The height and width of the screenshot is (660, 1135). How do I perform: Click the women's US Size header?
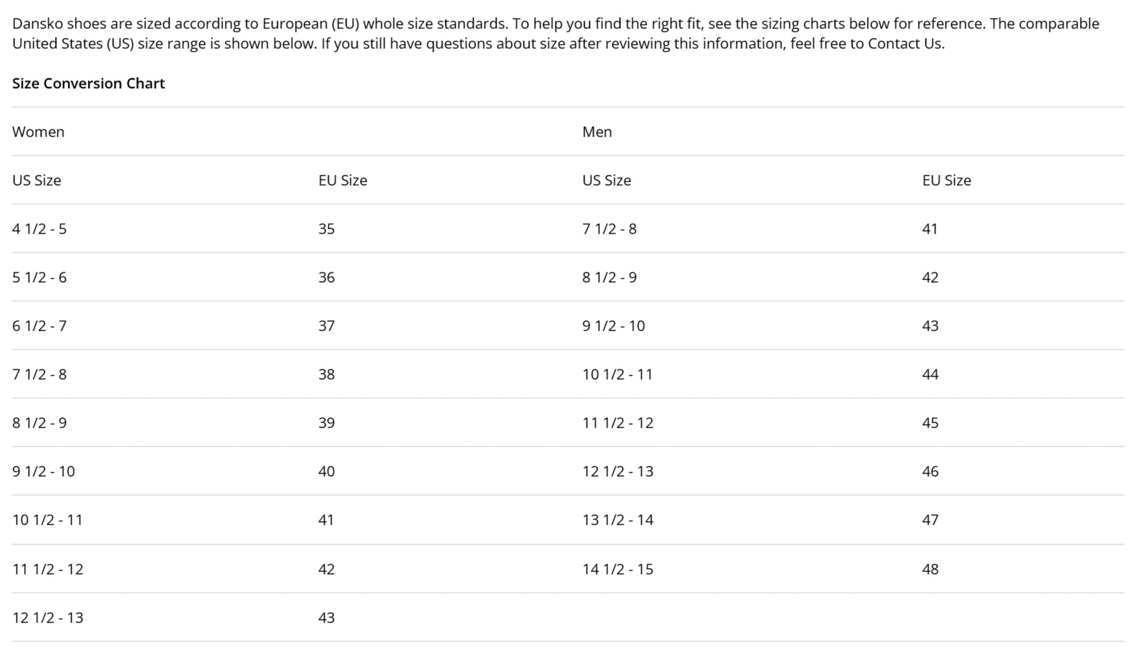[37, 180]
